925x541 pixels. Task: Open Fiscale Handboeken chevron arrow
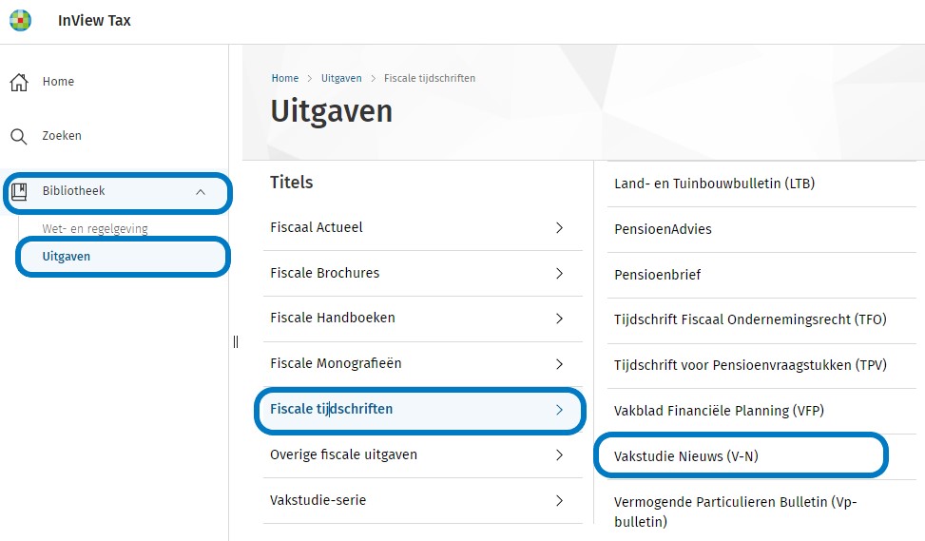pyautogui.click(x=559, y=319)
